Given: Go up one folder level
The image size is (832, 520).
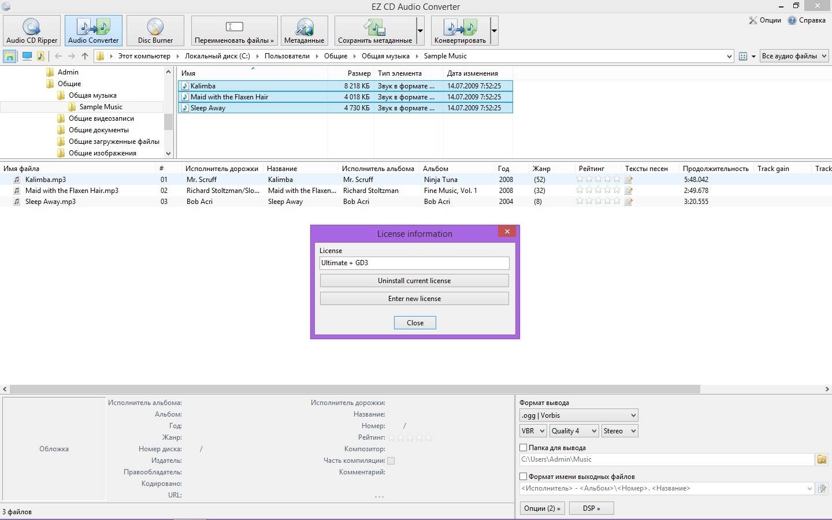Looking at the screenshot, I should tap(85, 56).
